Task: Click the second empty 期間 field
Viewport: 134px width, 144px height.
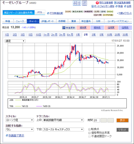Action: pos(104,120)
